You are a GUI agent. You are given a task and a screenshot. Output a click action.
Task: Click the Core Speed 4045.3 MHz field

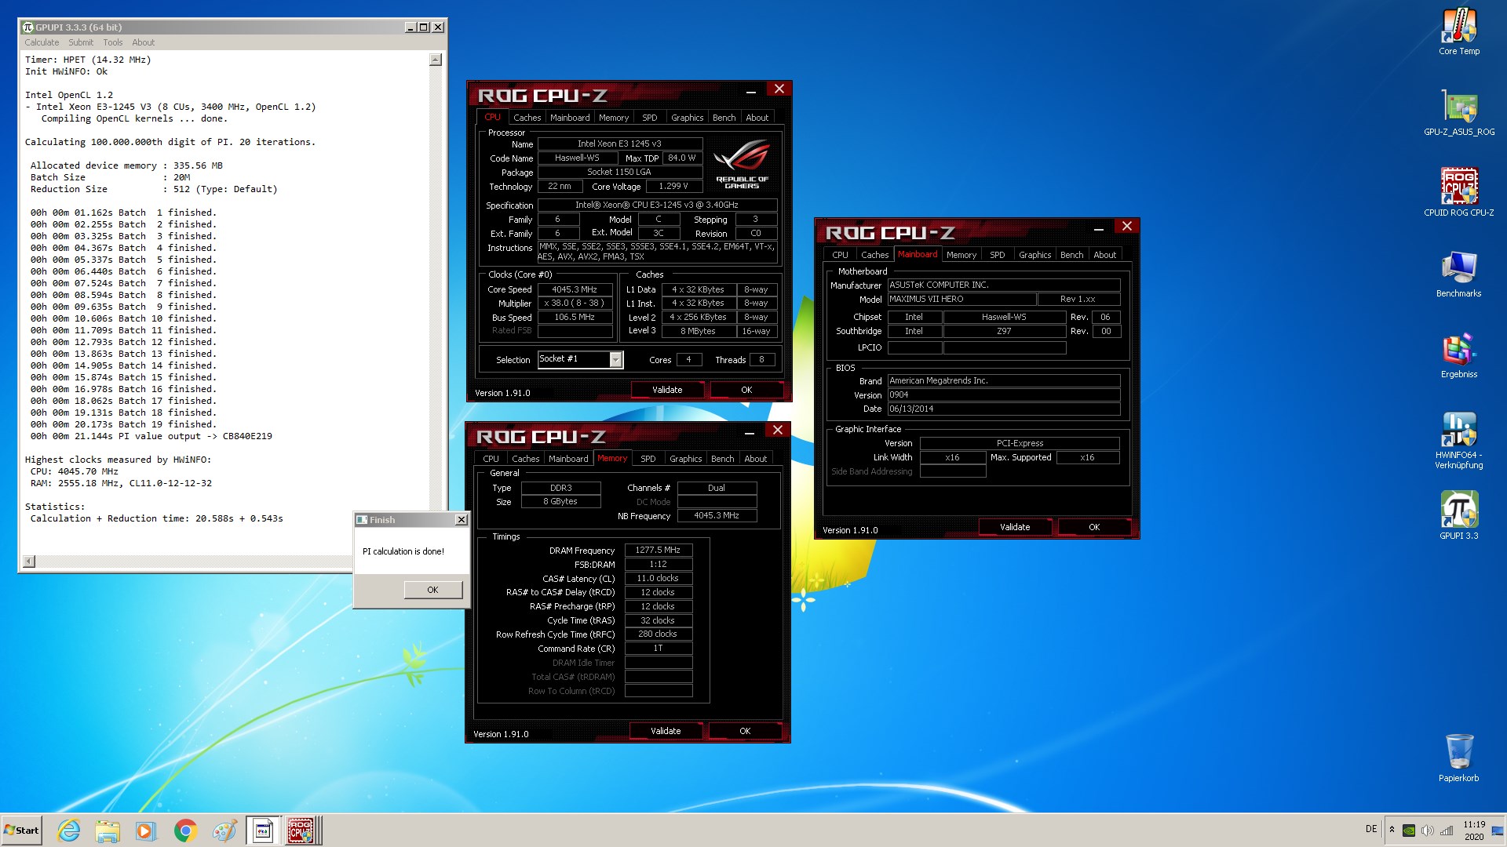point(575,289)
